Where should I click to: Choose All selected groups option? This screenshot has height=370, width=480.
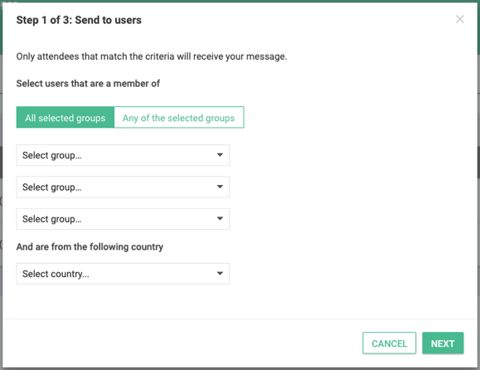pos(65,117)
